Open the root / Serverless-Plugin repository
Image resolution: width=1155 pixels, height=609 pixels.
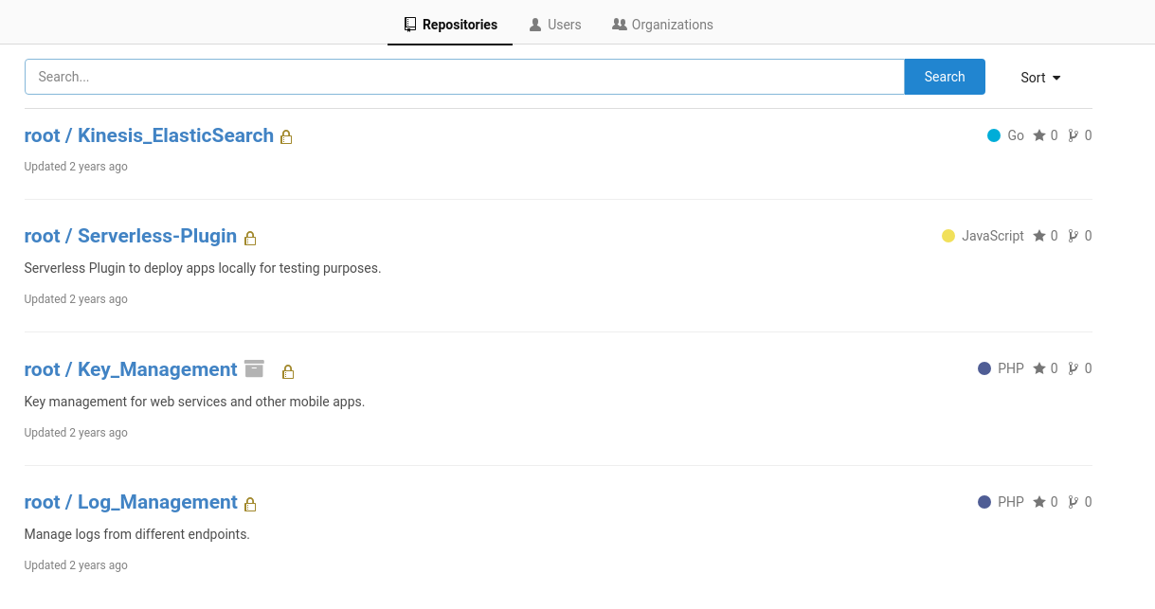[130, 236]
